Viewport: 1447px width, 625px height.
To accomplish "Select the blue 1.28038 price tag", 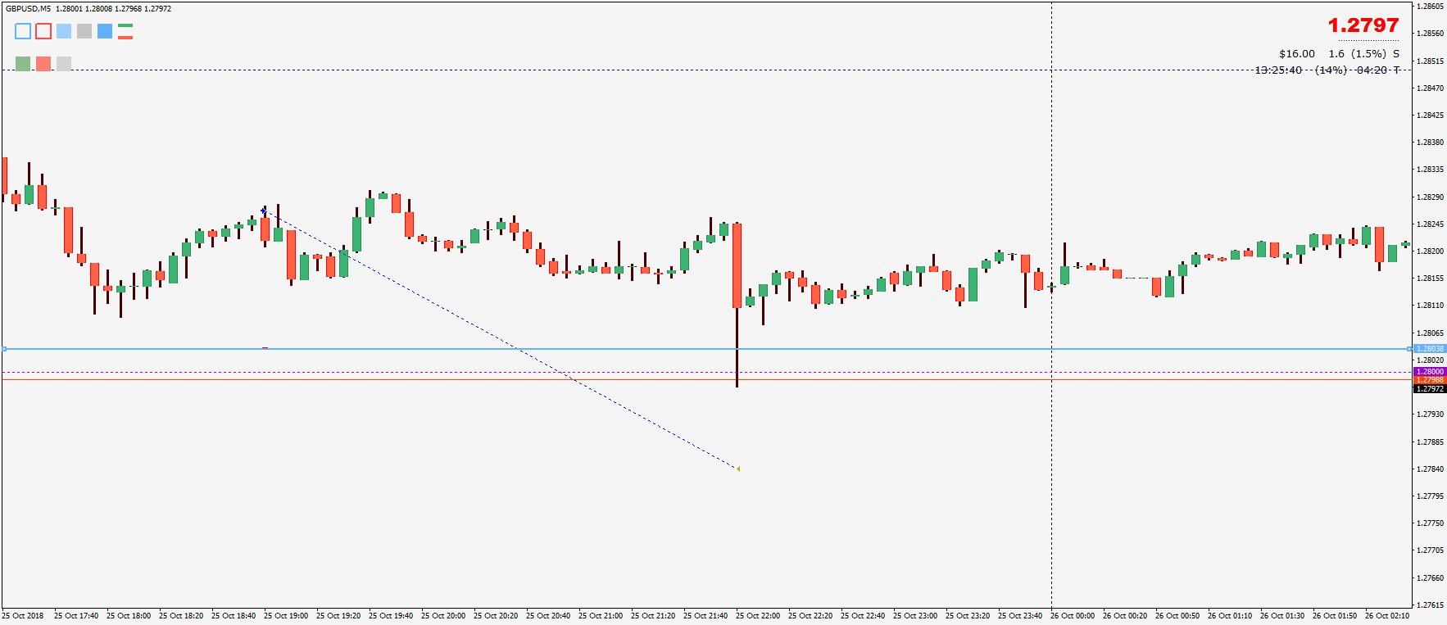I will [1430, 349].
